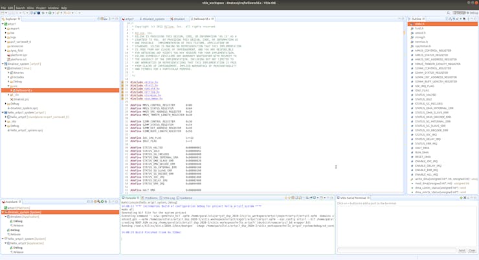Screen dimensions: 479x260
Task: Switch to the dmatest_system editor tab
Action: [153, 19]
